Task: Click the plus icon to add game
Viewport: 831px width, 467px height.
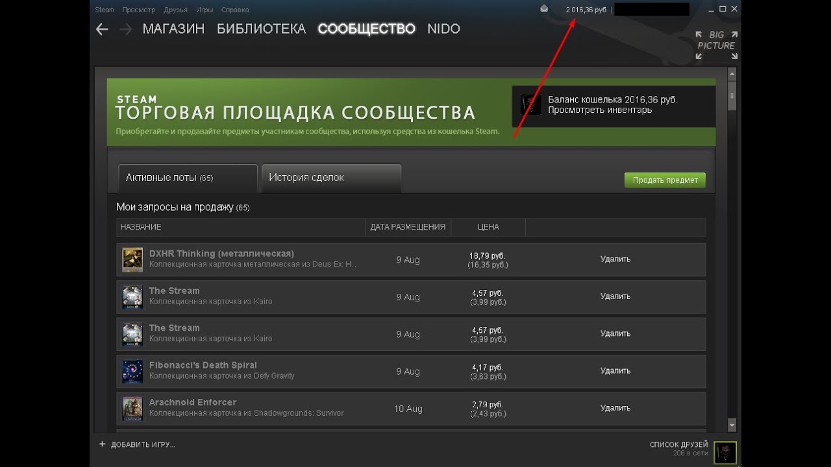Action: [x=102, y=444]
